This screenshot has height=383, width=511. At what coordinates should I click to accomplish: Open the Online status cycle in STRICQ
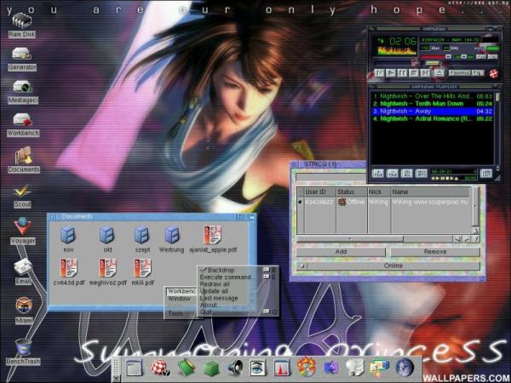point(388,266)
